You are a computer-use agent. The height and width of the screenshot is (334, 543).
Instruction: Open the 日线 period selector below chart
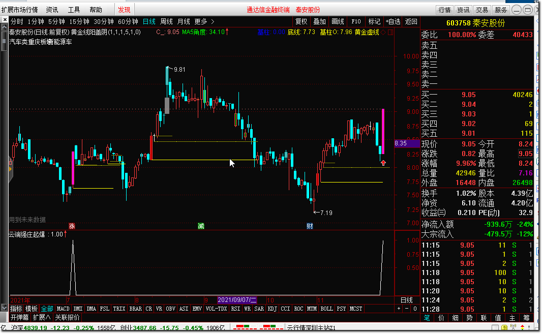click(x=407, y=300)
